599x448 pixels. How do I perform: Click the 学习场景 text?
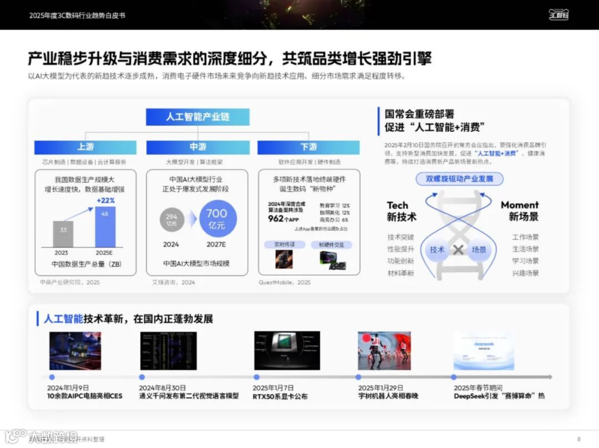click(x=525, y=261)
